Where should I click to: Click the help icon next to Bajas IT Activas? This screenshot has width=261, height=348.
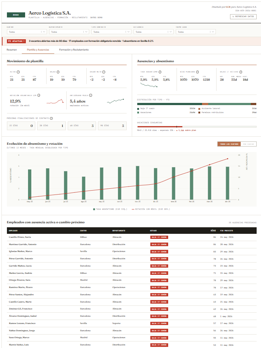241,72
